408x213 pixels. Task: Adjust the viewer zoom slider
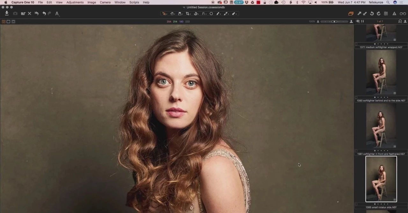click(334, 22)
